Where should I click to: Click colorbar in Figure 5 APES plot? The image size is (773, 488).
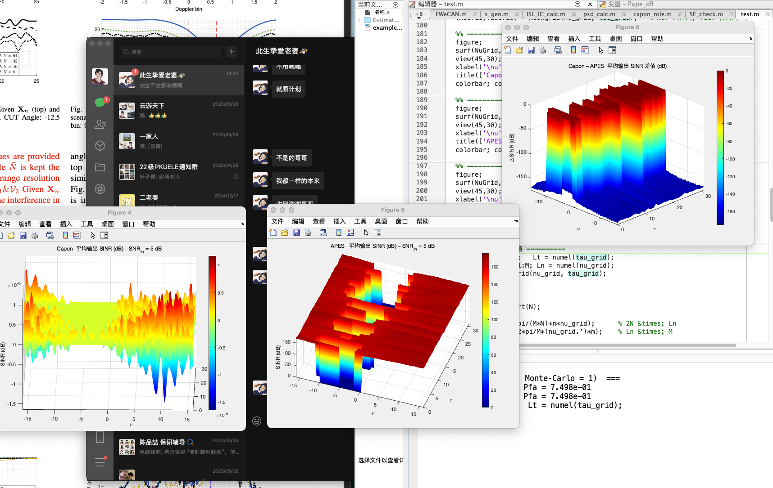(486, 331)
